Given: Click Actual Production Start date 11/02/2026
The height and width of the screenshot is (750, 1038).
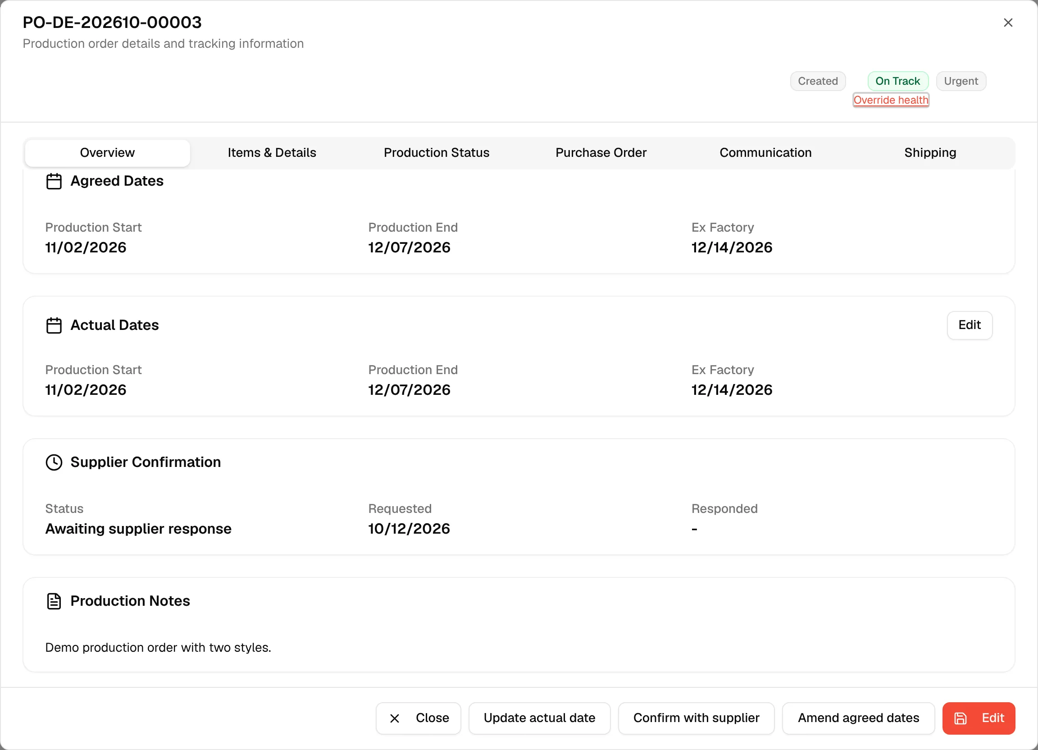Looking at the screenshot, I should (x=86, y=390).
